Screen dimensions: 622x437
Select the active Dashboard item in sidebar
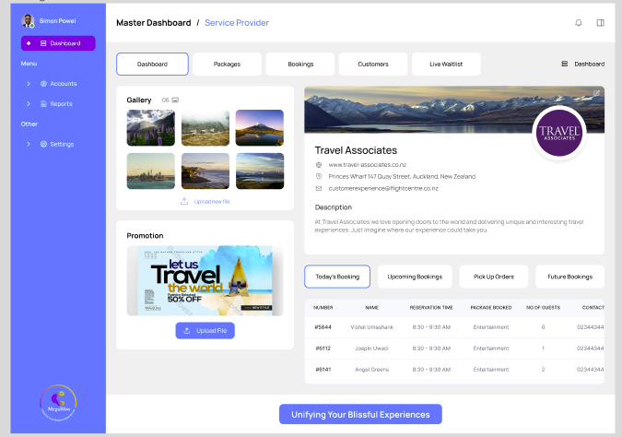coord(58,43)
